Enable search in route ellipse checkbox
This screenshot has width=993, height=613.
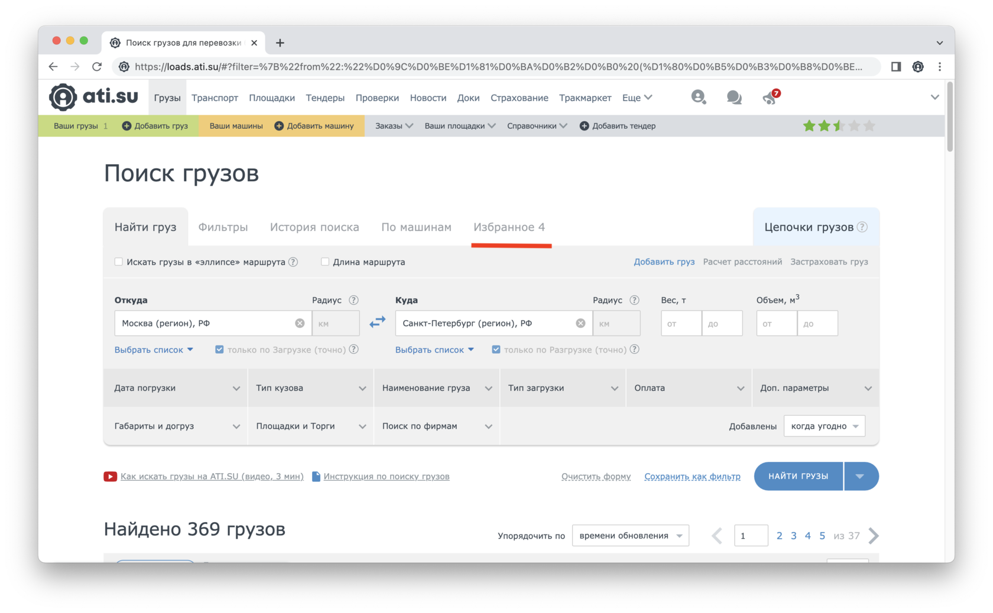coord(119,262)
